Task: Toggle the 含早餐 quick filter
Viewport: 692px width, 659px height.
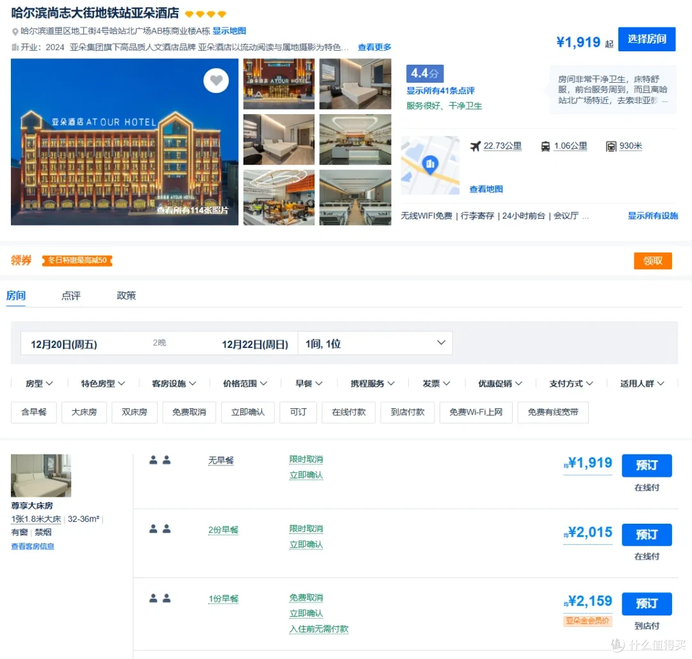Action: (34, 412)
